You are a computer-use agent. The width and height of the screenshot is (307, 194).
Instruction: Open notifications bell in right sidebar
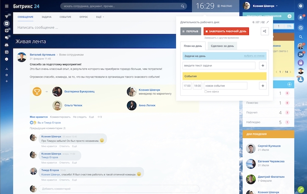301,17
